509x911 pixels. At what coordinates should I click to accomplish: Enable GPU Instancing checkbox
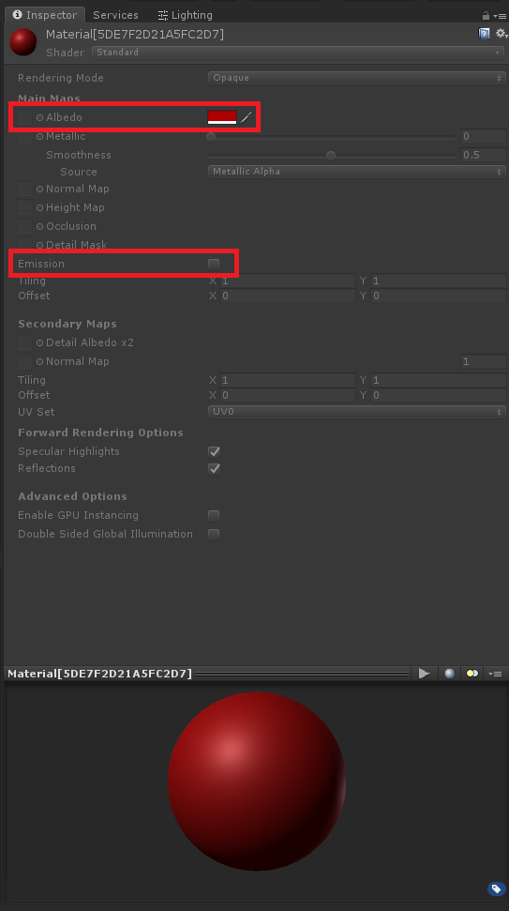point(214,515)
